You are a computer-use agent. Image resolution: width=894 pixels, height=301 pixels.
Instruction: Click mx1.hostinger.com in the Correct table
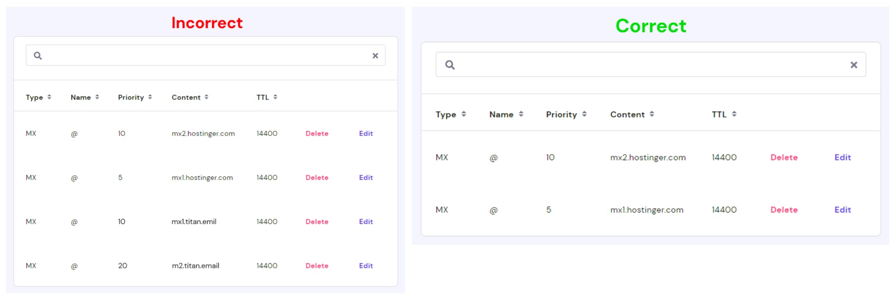click(x=646, y=210)
